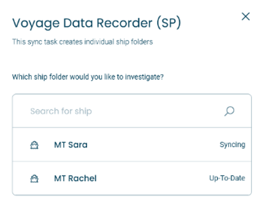Click the 'Search for ship' placeholder text
269x210 pixels.
coord(61,111)
